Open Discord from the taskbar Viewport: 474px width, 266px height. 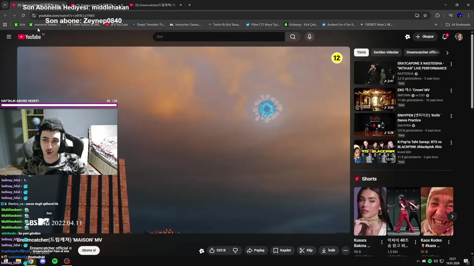(x=43, y=261)
